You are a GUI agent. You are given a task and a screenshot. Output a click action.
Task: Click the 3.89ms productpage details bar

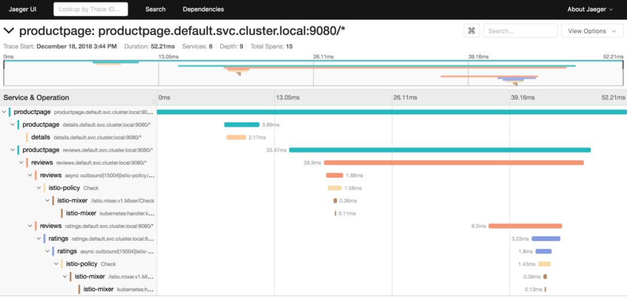tap(242, 124)
